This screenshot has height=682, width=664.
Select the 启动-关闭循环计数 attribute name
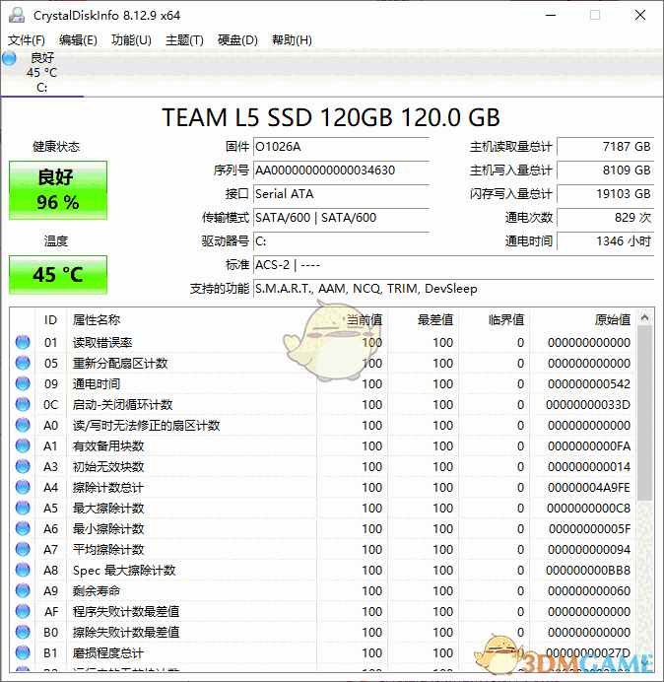click(x=122, y=404)
